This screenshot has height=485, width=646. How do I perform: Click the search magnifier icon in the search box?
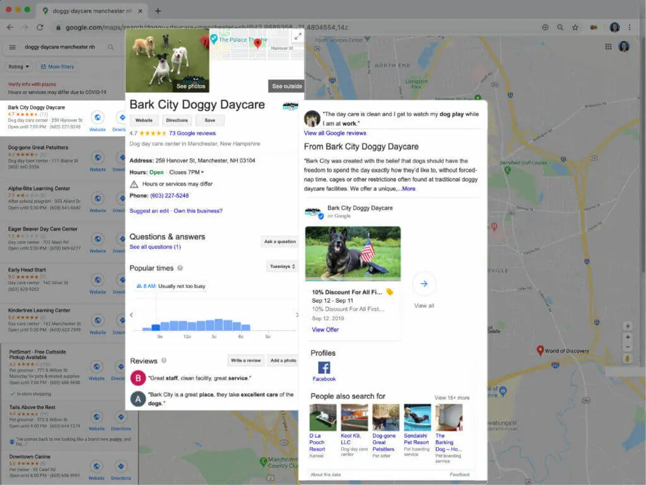coord(111,47)
